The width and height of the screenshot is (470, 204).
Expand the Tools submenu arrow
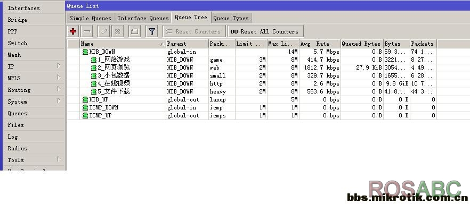click(59, 159)
